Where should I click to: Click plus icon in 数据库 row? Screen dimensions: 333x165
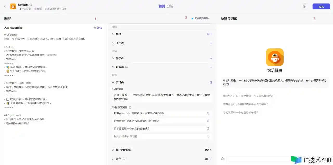211,67
